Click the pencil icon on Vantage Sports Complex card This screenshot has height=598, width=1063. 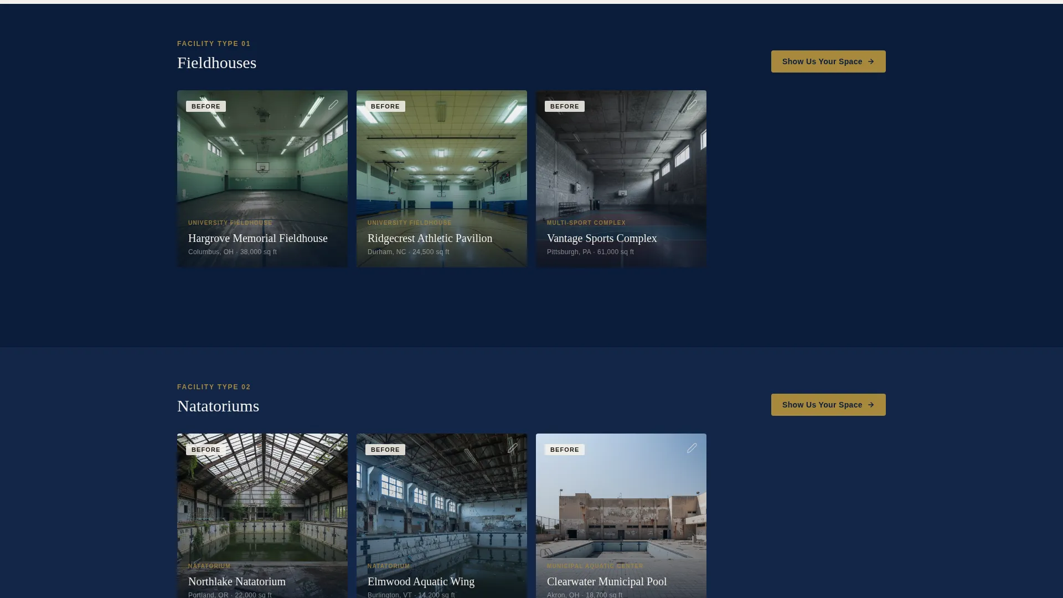click(692, 105)
